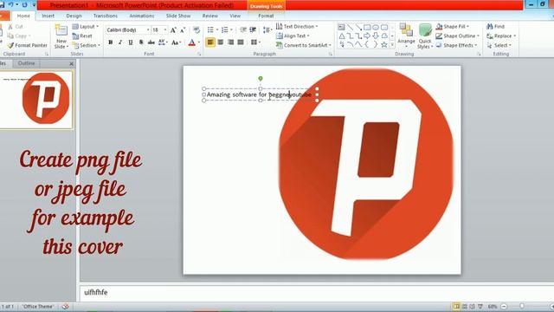Select slide 1 thumbnail in panel
Screen dimensions: 554x312
pos(36,100)
